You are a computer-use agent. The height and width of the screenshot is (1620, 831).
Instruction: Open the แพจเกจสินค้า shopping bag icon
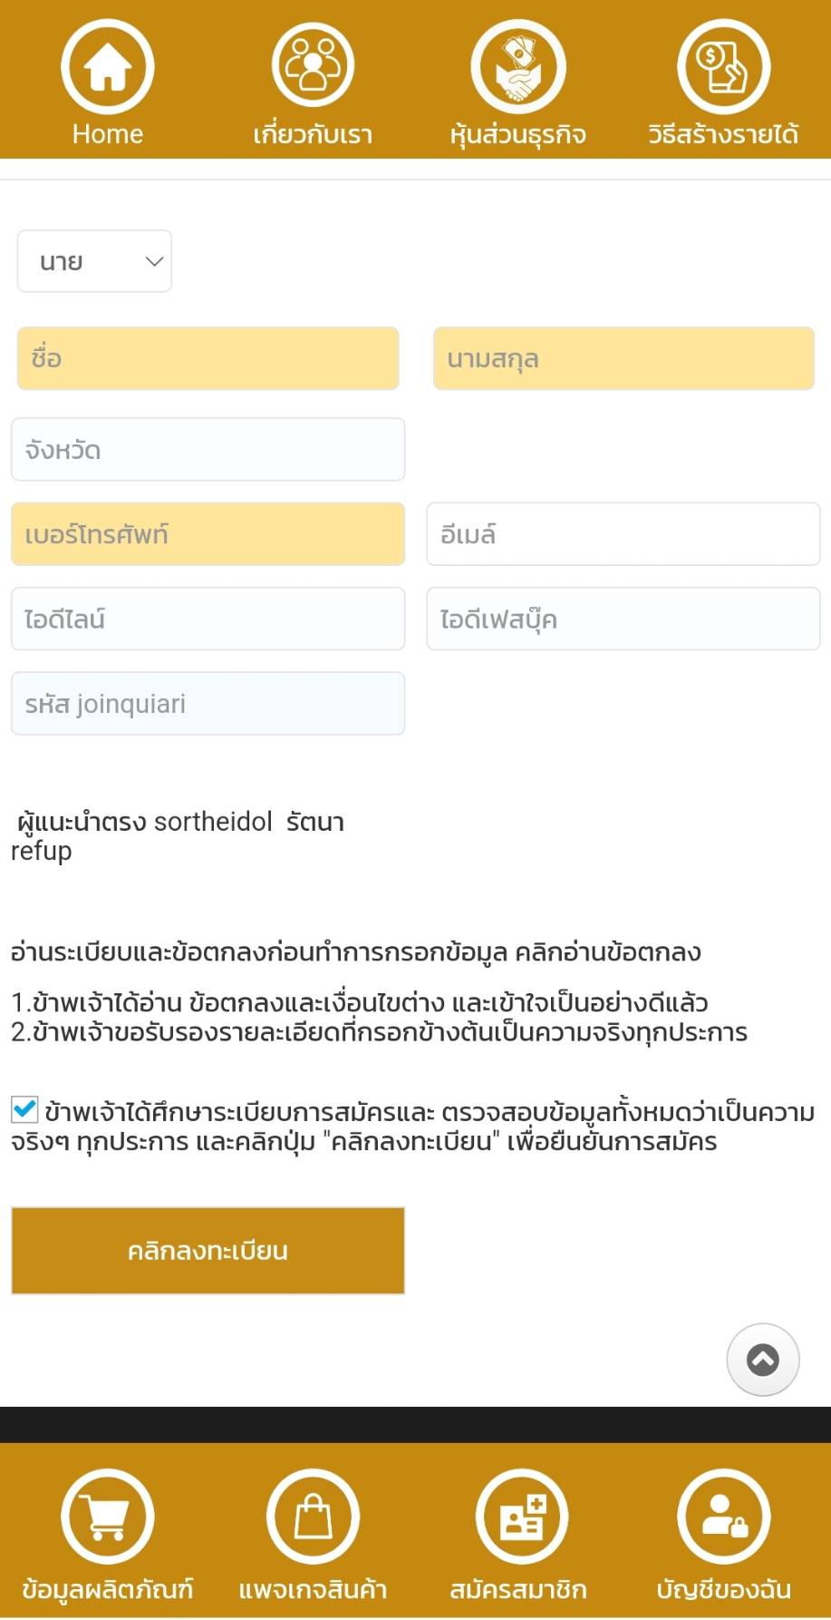313,1516
